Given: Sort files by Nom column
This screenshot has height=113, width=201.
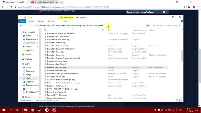Looking at the screenshot, I should click(x=46, y=30).
